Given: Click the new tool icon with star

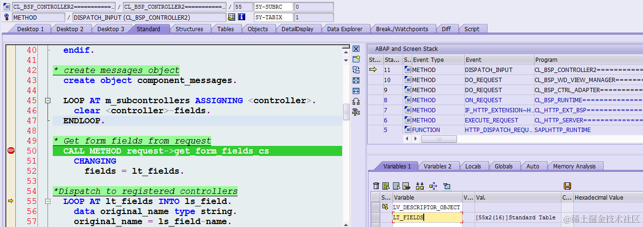Looking at the screenshot, I should 356,60.
